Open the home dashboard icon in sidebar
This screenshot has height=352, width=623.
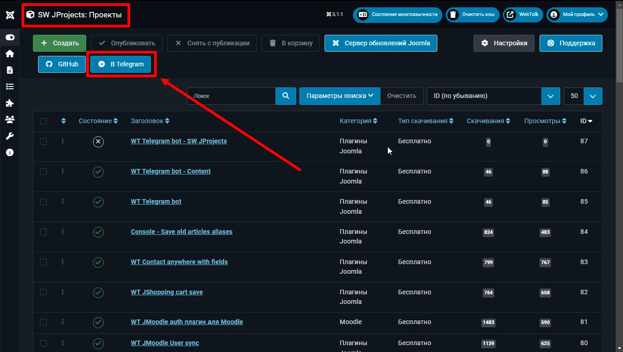pos(10,54)
